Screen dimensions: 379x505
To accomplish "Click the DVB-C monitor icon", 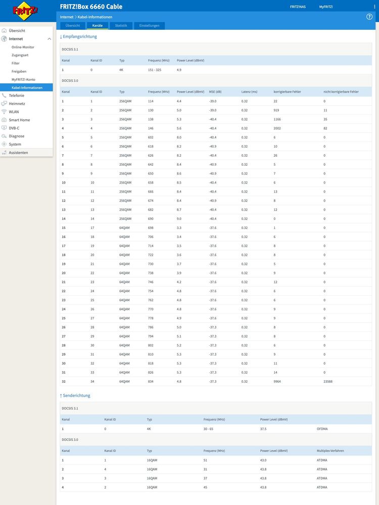I will 4,128.
